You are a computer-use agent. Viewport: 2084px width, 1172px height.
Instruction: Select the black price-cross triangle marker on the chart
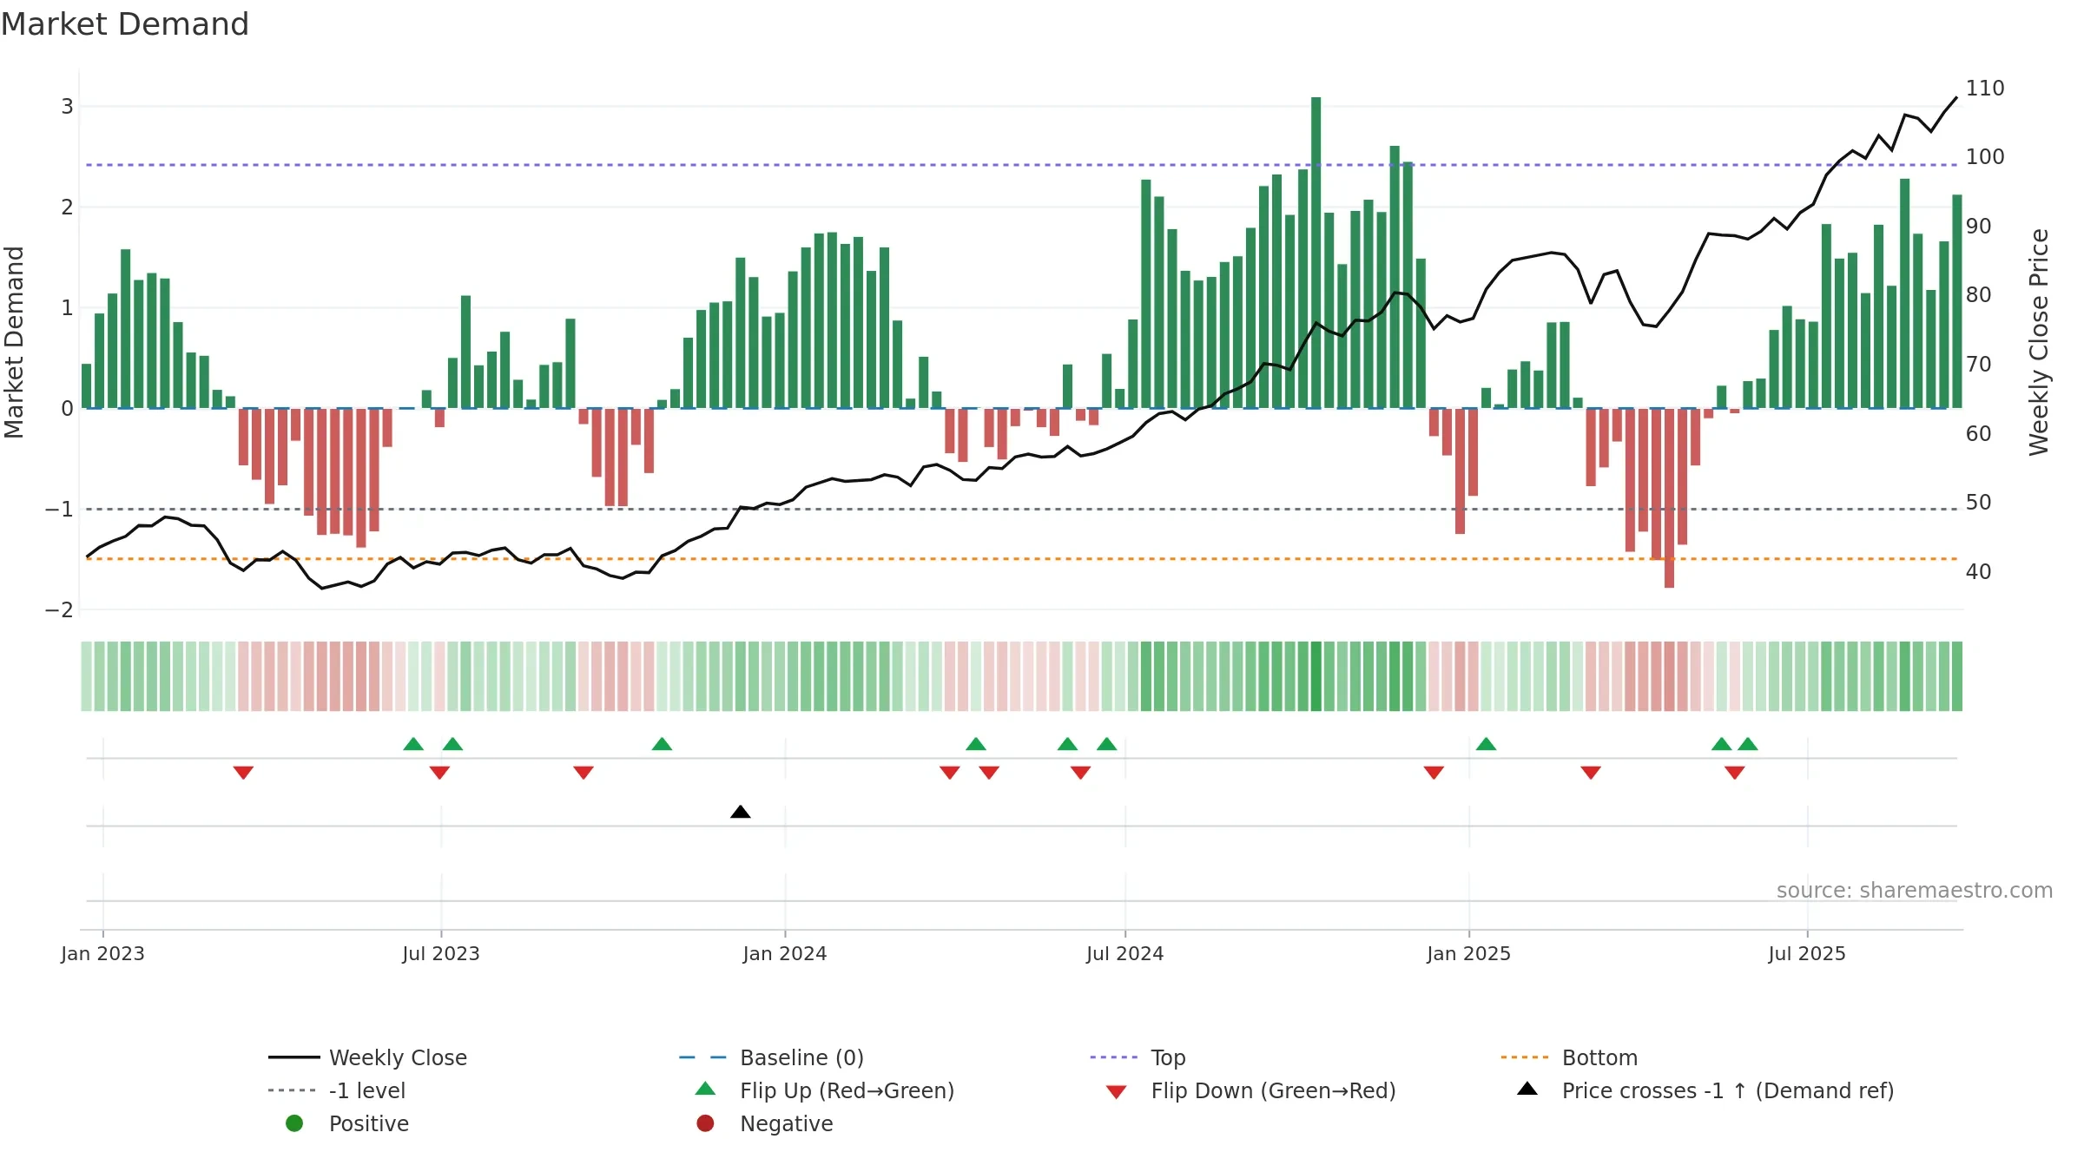tap(741, 812)
